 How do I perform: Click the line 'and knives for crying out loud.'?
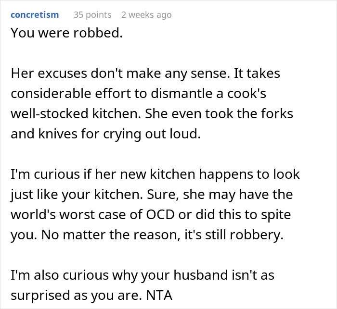pos(105,134)
